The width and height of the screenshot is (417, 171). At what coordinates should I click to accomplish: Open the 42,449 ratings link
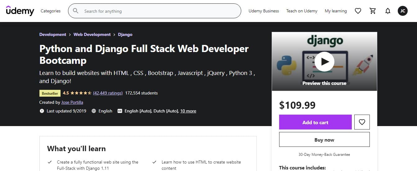pyautogui.click(x=108, y=93)
